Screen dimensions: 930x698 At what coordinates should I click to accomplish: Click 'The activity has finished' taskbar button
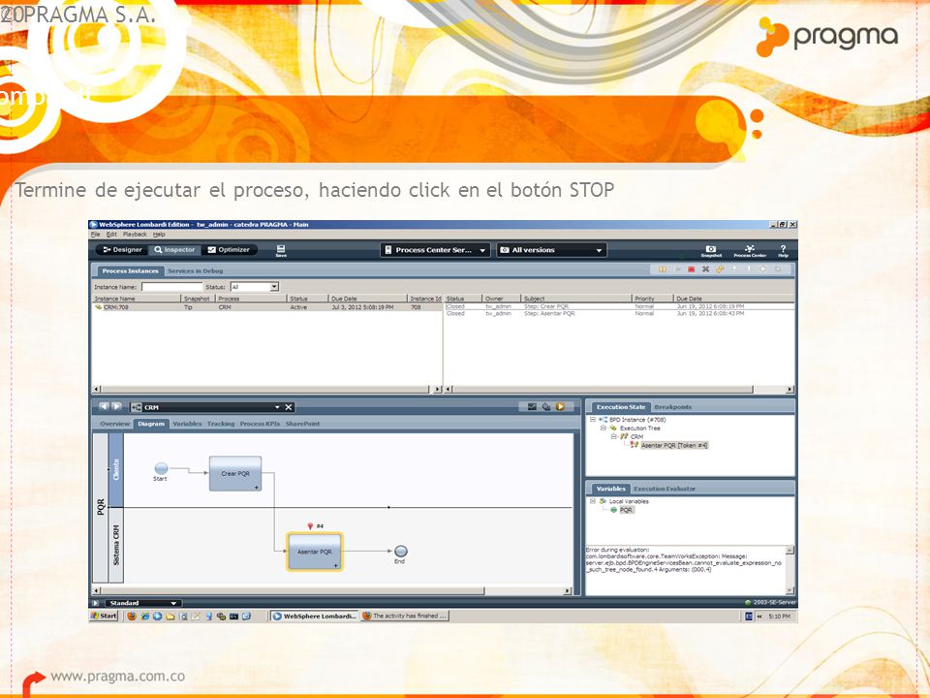tap(405, 617)
